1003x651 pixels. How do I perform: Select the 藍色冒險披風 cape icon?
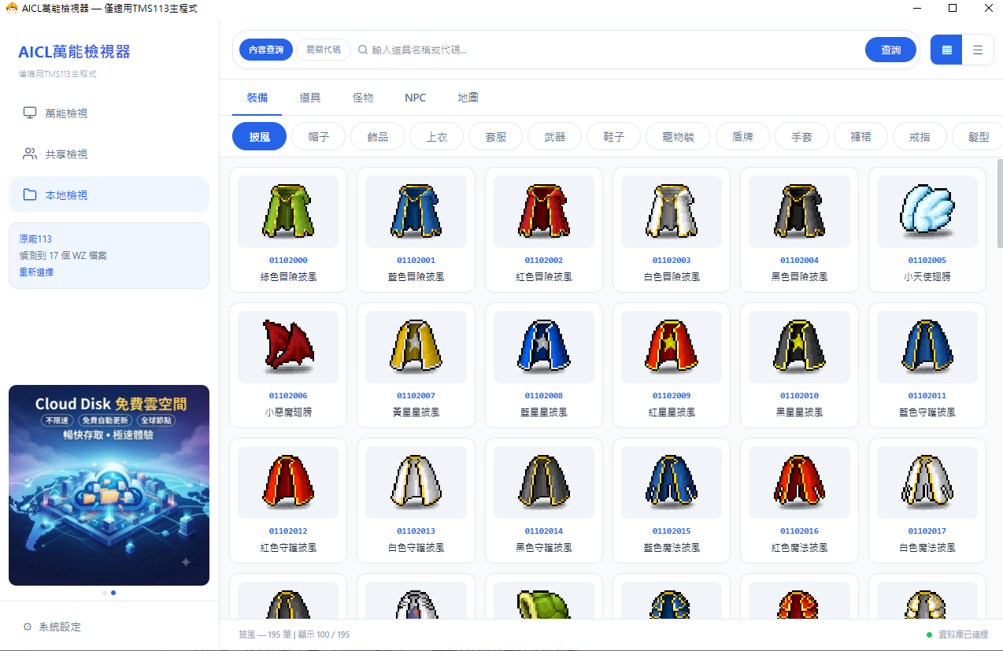click(416, 211)
